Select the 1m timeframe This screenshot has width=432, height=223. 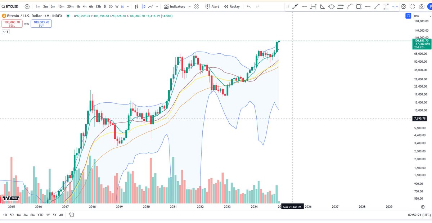coord(38,6)
